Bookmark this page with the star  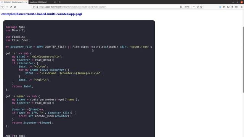(201, 7)
